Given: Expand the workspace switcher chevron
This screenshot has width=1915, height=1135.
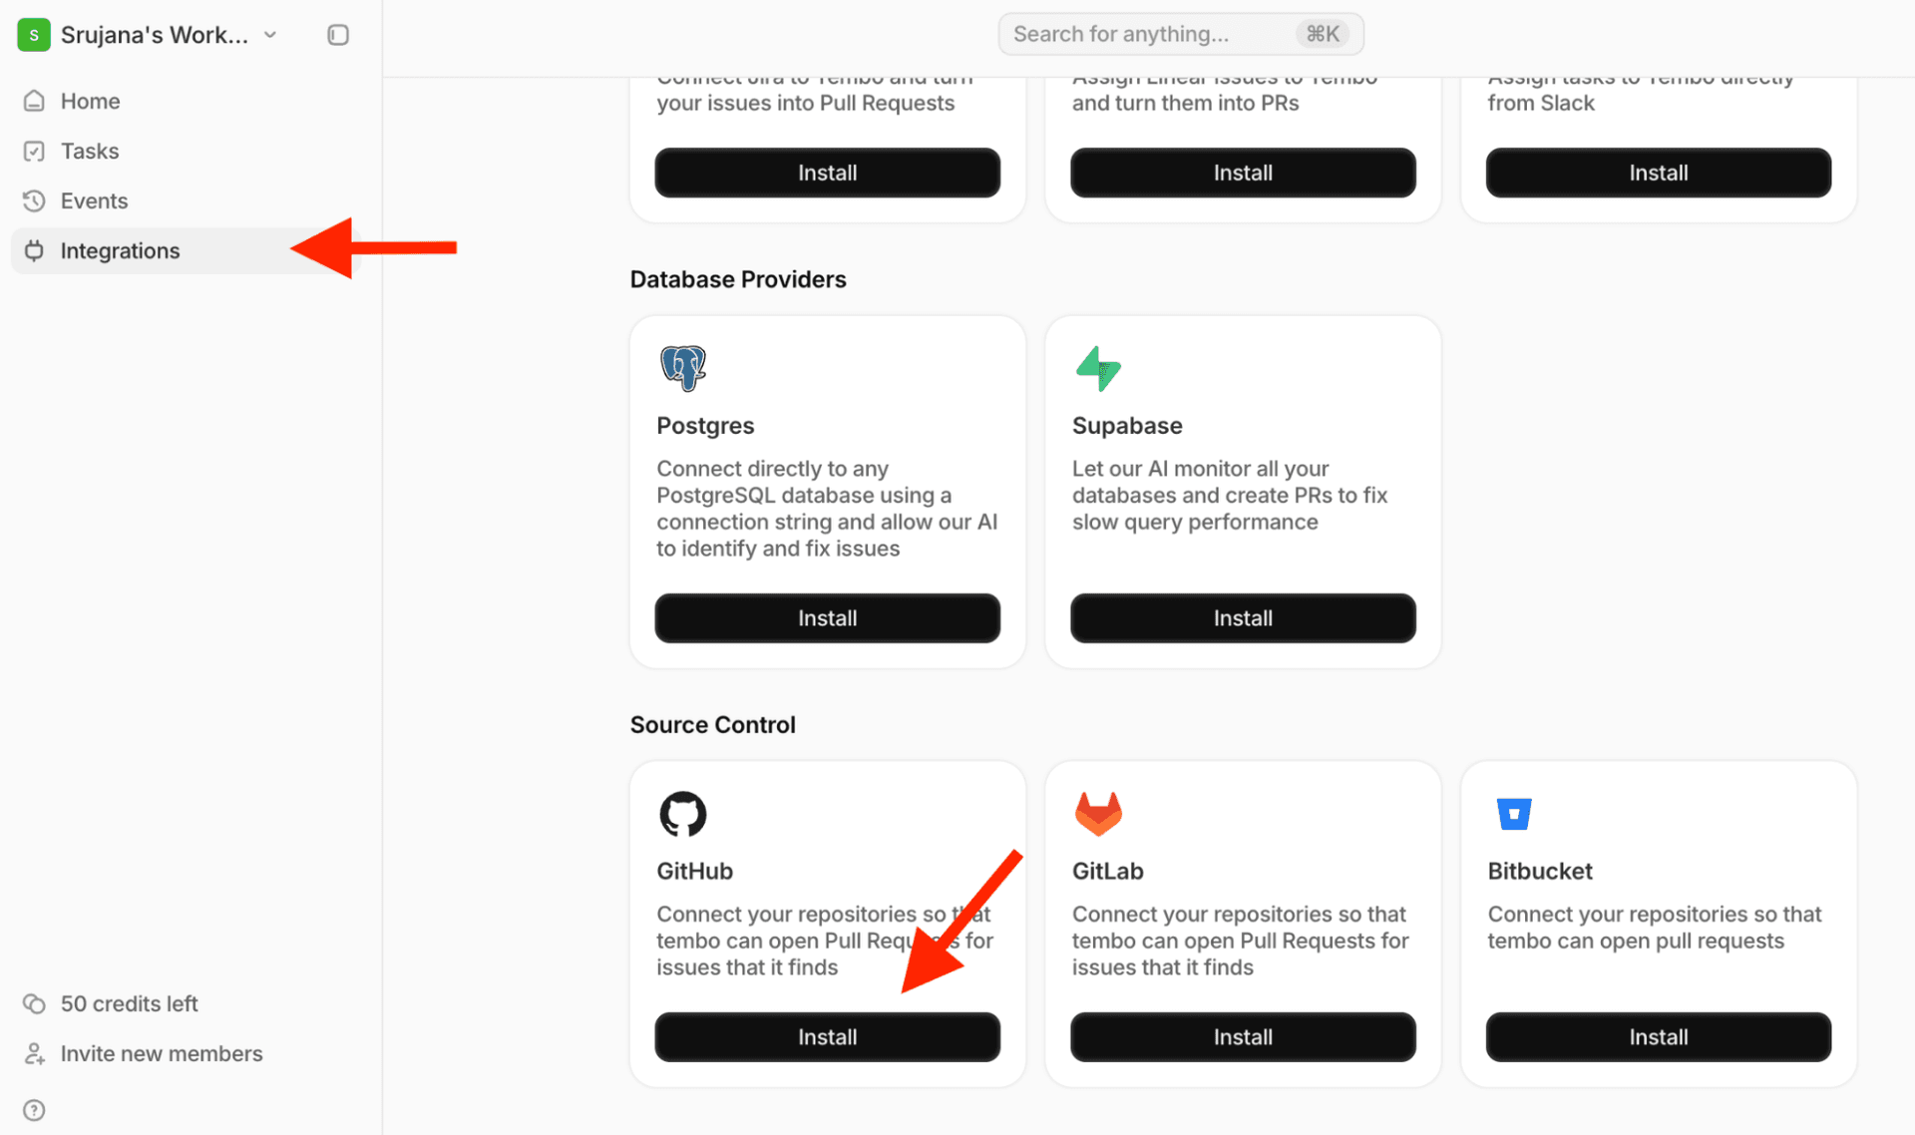Looking at the screenshot, I should tap(269, 34).
